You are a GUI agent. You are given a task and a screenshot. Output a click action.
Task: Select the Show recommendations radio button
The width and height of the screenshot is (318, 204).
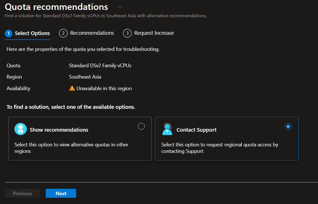[x=141, y=126]
